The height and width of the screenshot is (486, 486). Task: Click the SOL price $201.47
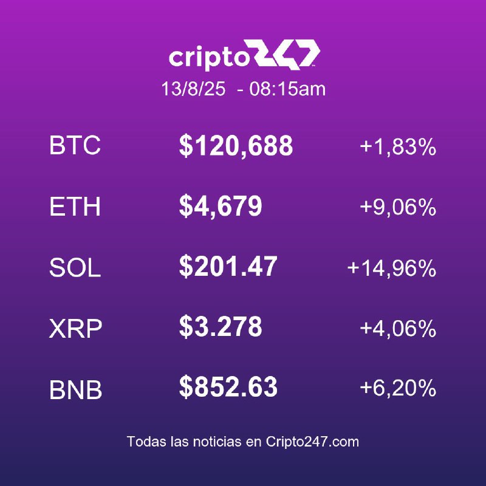[x=228, y=267]
